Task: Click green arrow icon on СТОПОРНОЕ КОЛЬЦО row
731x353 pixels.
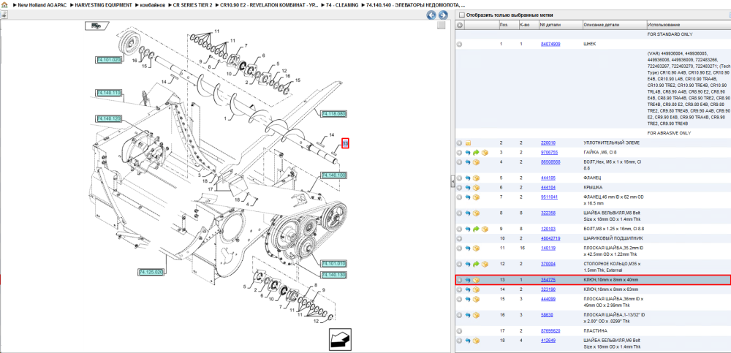Action: pos(476,264)
